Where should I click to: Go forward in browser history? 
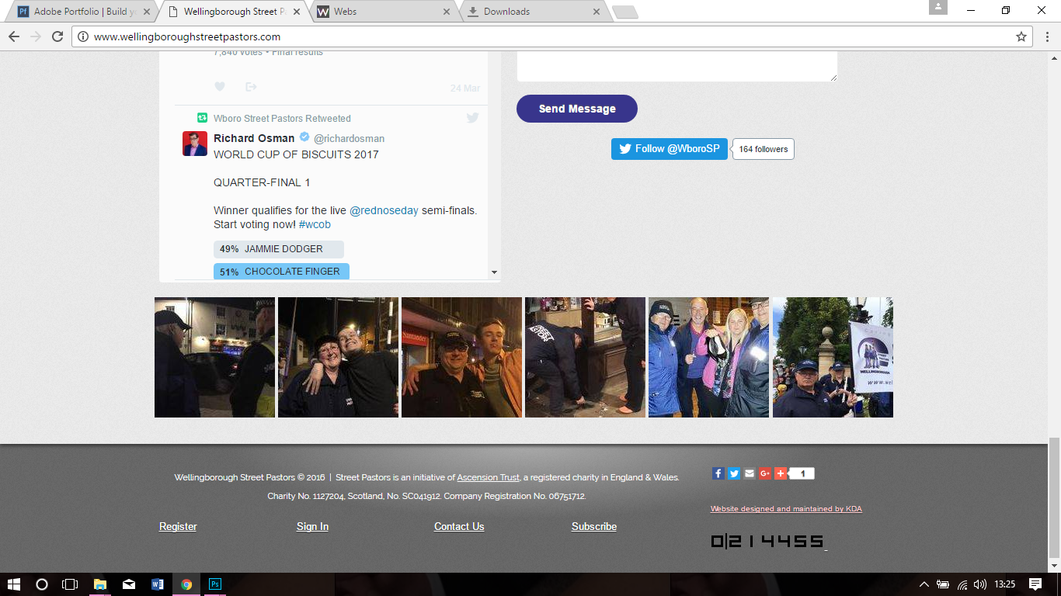coord(36,36)
